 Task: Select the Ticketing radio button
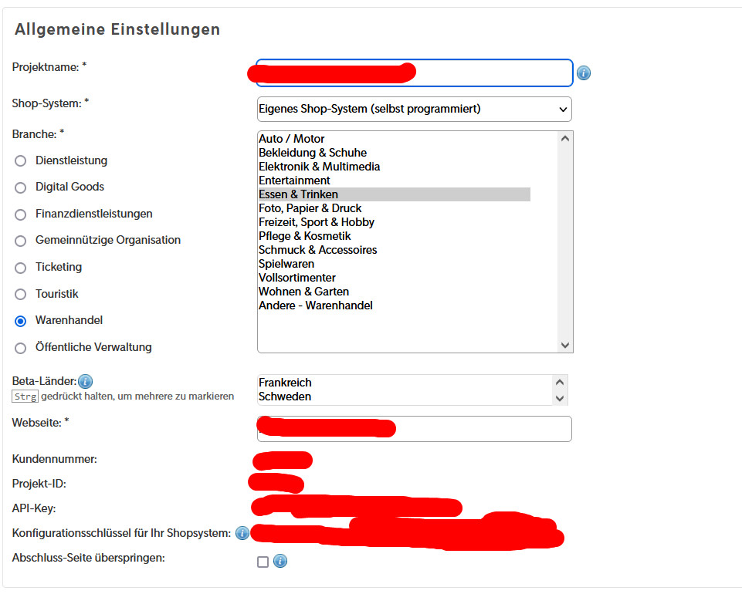21,268
